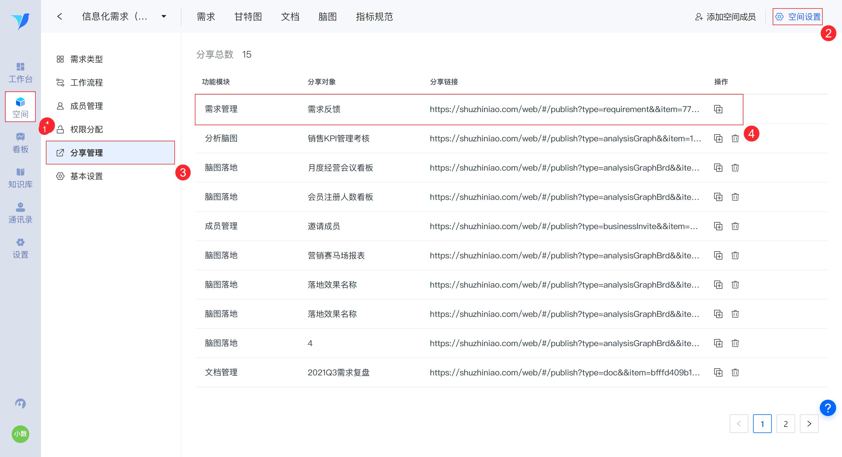Go to the next page arrow

(x=809, y=424)
